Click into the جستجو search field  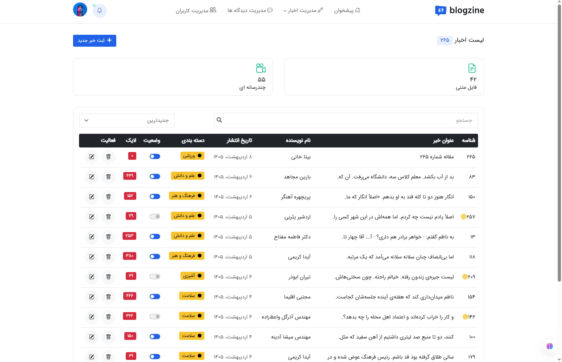[x=346, y=120]
